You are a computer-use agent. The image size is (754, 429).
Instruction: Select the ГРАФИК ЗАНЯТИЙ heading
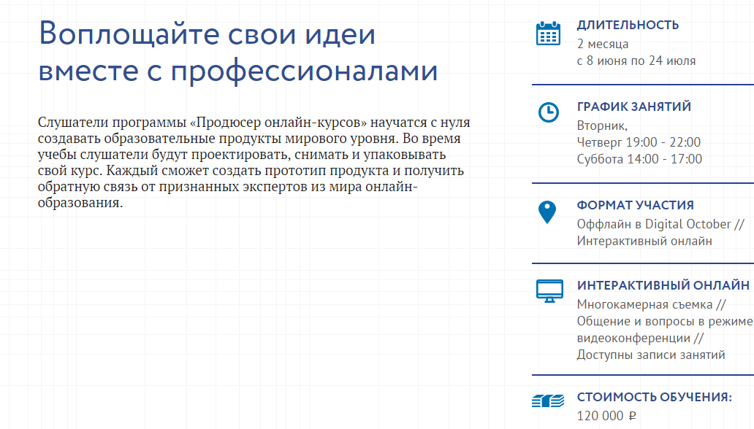[633, 107]
